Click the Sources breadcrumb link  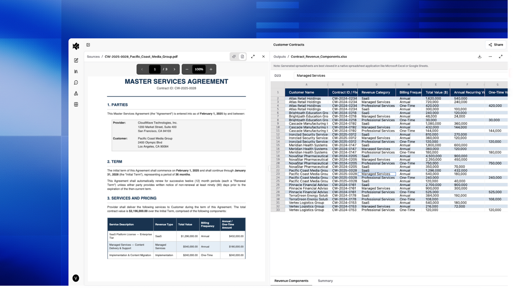point(93,57)
